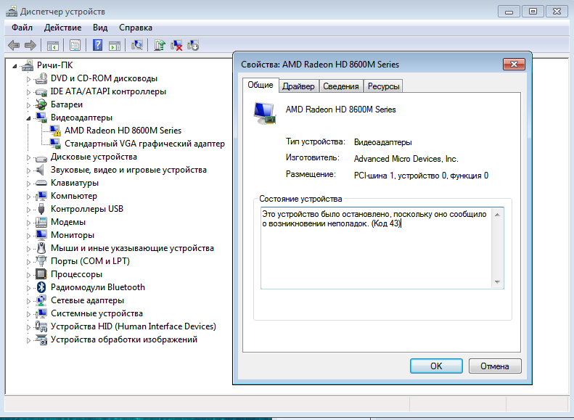Open the Справка menu
The width and height of the screenshot is (574, 420).
(136, 28)
